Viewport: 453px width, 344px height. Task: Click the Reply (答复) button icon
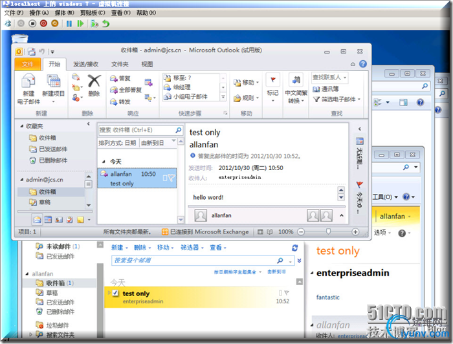(113, 78)
